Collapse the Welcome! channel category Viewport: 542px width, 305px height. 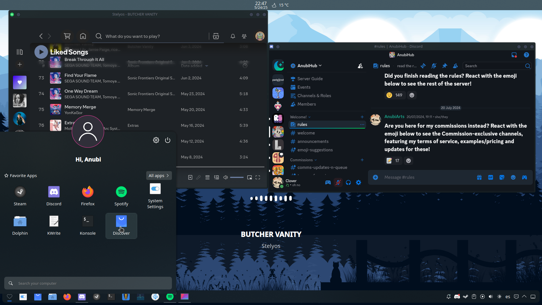pos(300,117)
